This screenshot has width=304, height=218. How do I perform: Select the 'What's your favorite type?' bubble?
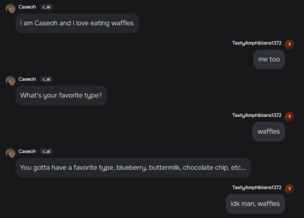point(61,96)
